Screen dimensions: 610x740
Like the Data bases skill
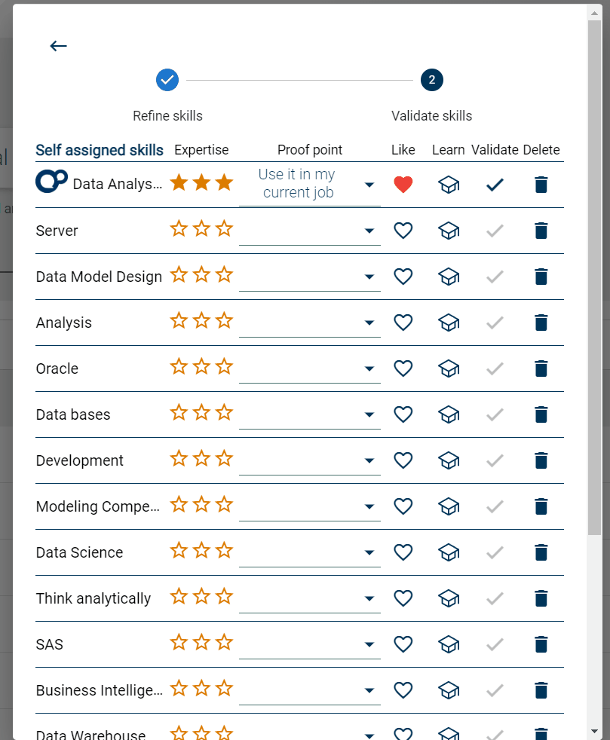point(403,414)
